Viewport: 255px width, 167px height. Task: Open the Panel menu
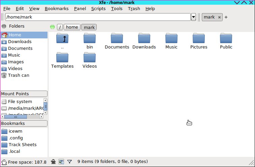[80, 9]
